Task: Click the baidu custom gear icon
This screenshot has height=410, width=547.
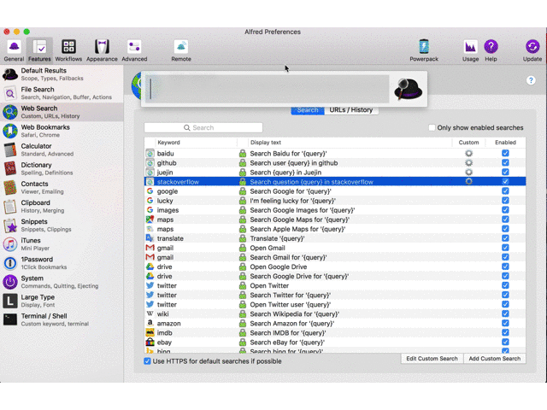Action: (x=469, y=153)
